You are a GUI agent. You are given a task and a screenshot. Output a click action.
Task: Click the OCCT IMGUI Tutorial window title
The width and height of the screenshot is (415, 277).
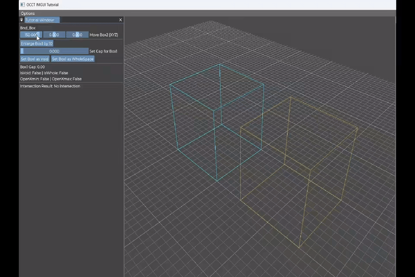coord(42,5)
